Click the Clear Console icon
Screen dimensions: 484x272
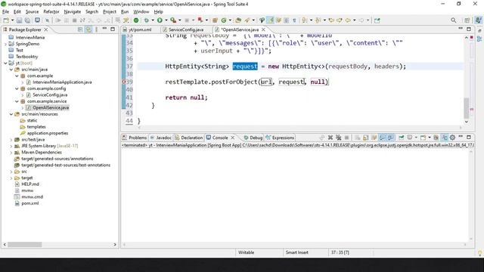[x=357, y=138]
